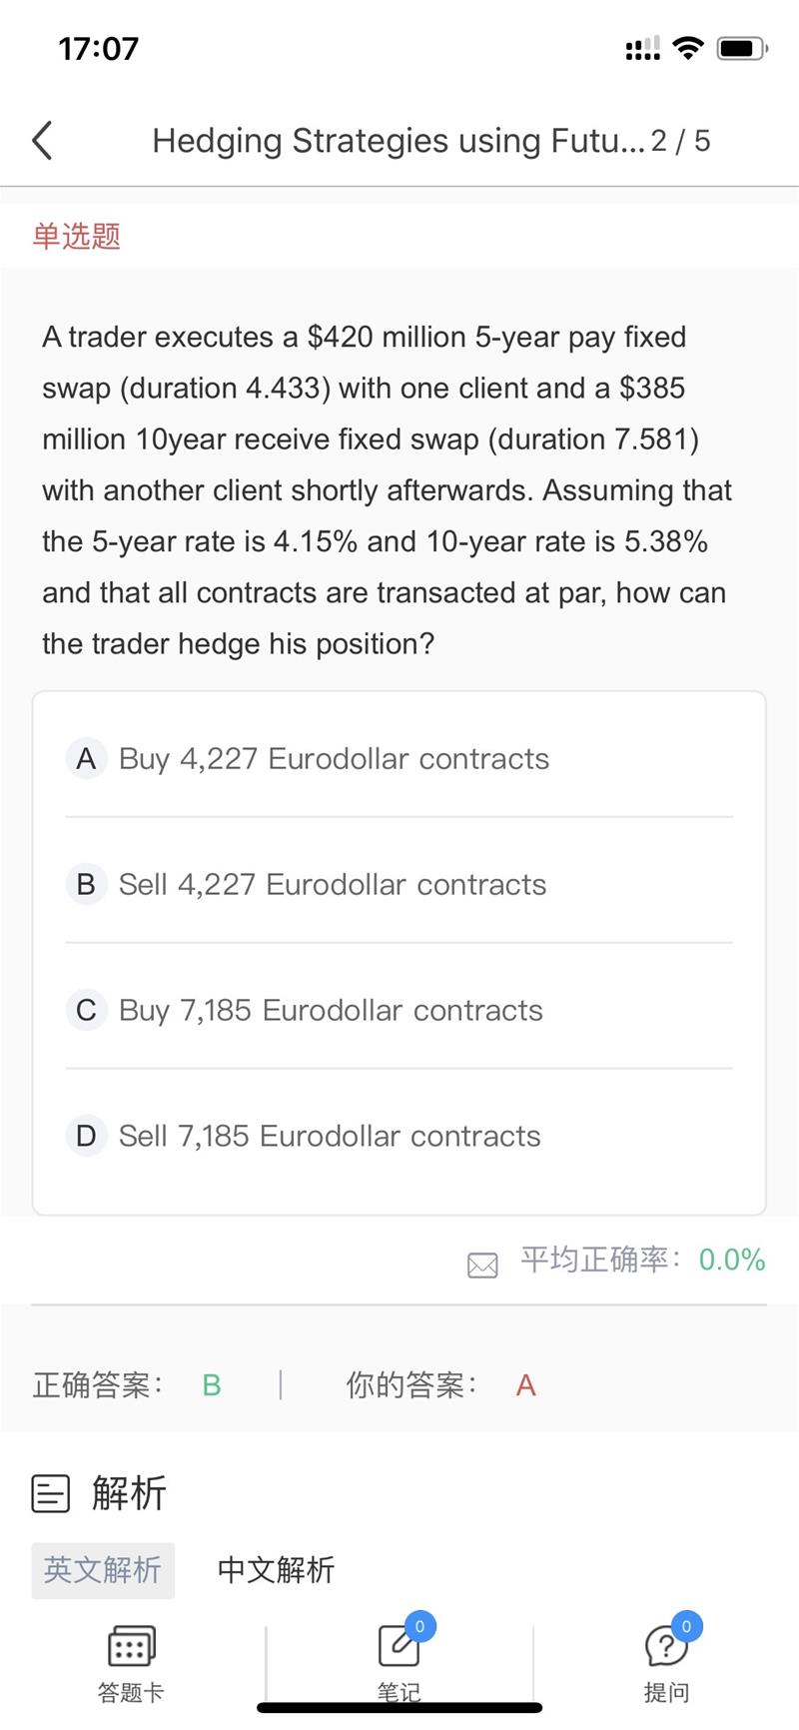Click the envelope feedback icon
Viewport: 799px width, 1730px height.
(x=482, y=1266)
